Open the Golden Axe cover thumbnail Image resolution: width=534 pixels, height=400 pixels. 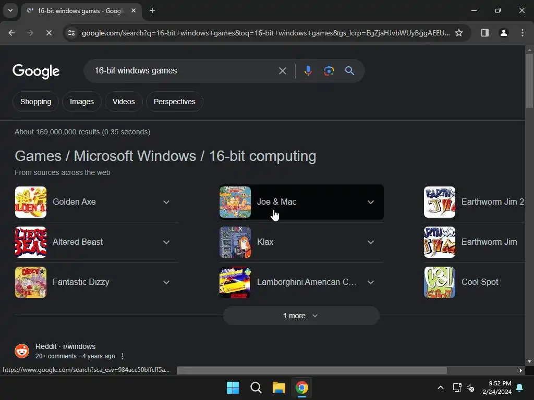click(31, 202)
